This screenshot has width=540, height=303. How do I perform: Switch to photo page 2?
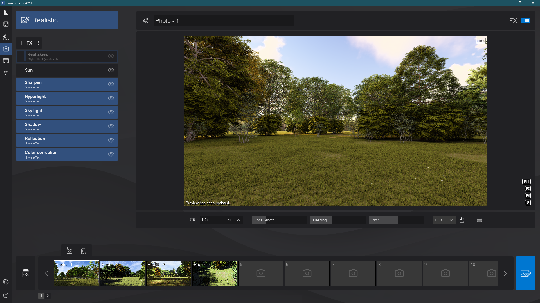coord(48,295)
